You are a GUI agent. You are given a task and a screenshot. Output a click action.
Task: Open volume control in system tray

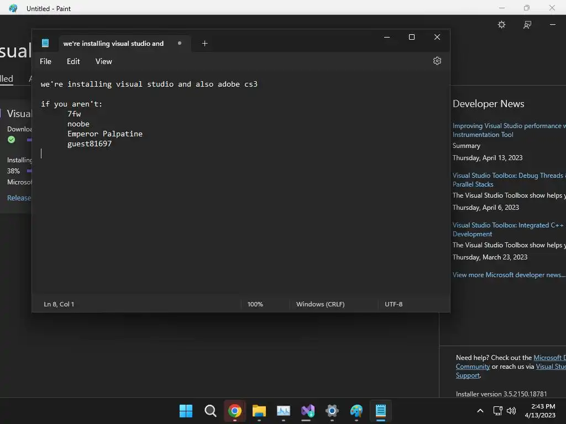(511, 411)
